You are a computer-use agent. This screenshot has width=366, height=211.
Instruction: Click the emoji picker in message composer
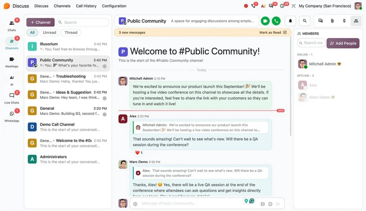click(x=270, y=204)
